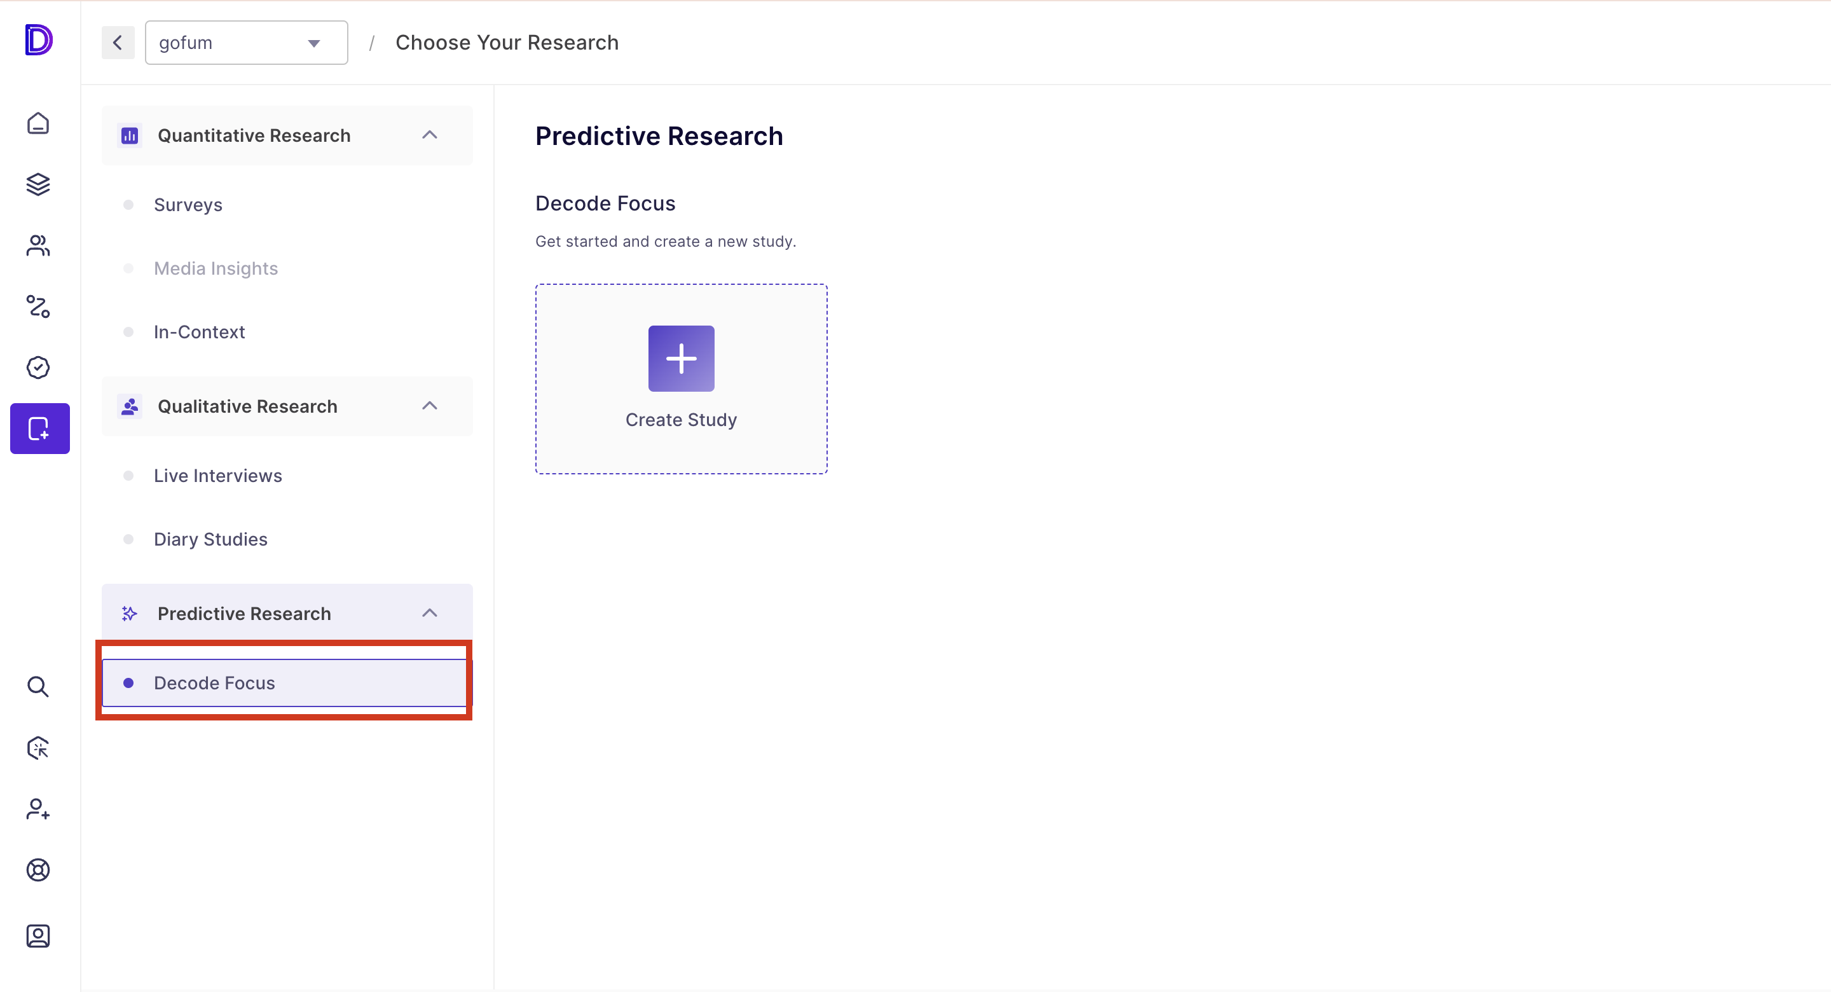Screen dimensions: 1831x992
Task: Click the Predictive Research sparkle icon
Action: (x=129, y=614)
